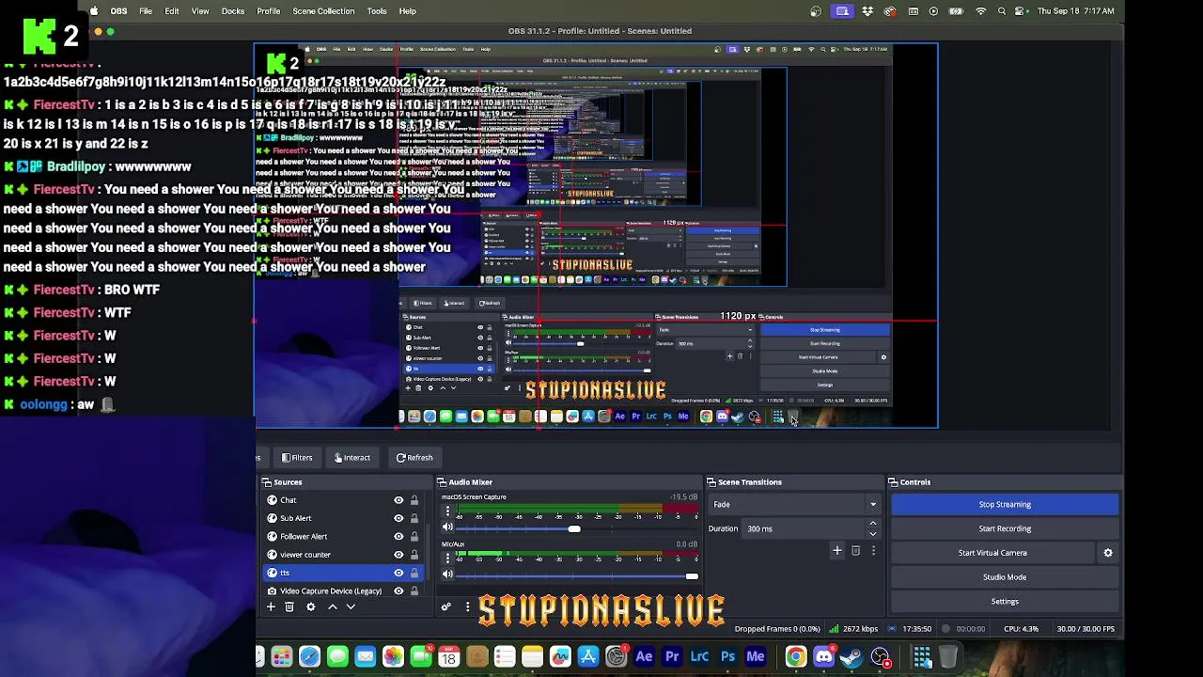The width and height of the screenshot is (1203, 677).
Task: Launch Photoshop from the dock
Action: [727, 656]
